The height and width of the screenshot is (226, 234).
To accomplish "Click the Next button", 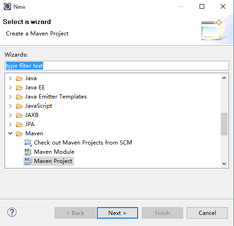I will click(117, 213).
